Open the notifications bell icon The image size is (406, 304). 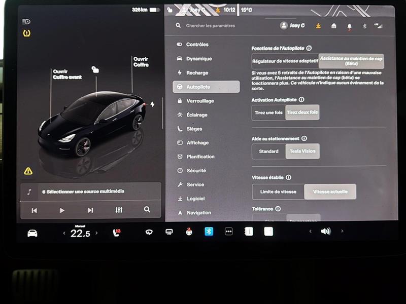click(349, 26)
